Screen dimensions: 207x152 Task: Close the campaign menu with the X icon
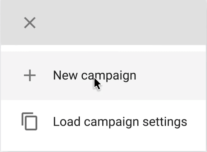coord(30,23)
